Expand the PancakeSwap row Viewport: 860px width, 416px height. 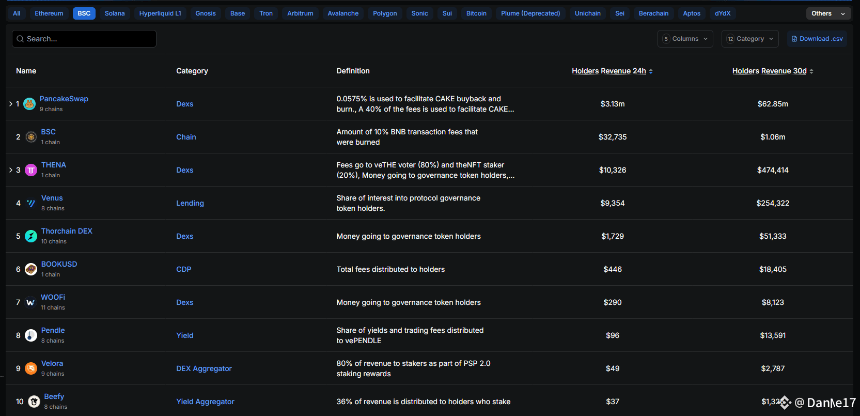[11, 104]
